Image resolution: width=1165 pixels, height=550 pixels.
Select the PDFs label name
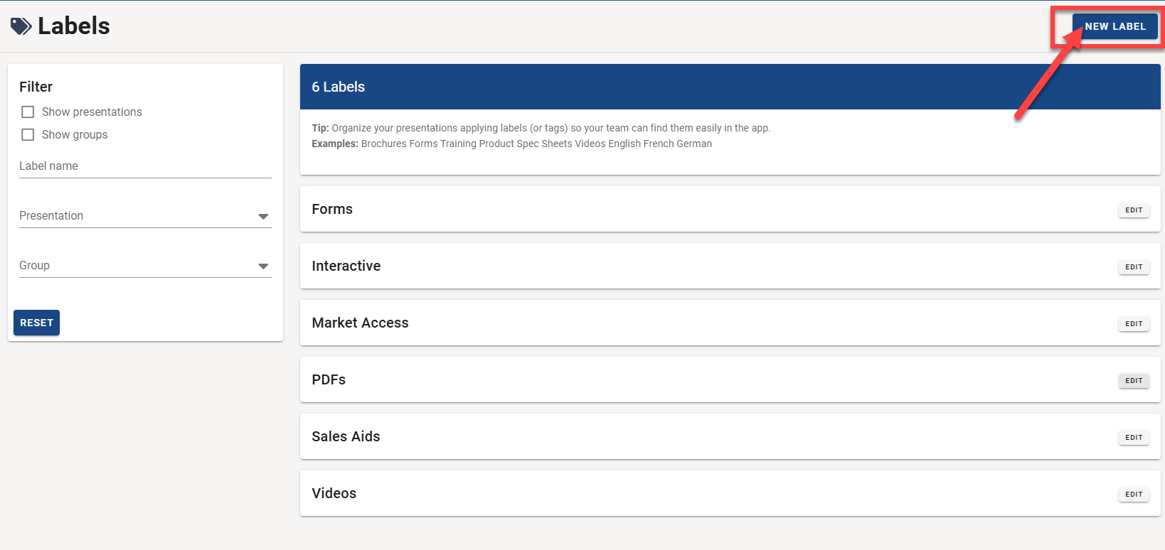[x=329, y=379]
